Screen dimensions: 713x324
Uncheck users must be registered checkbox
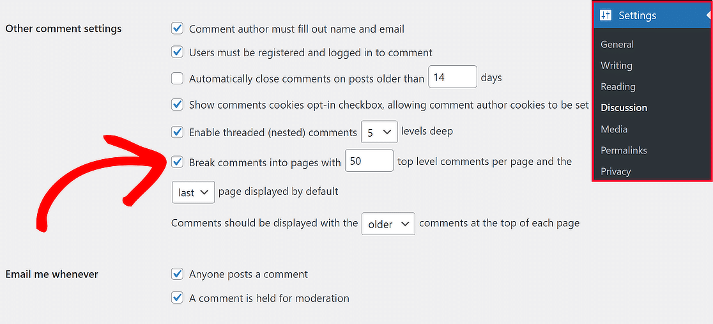click(178, 52)
